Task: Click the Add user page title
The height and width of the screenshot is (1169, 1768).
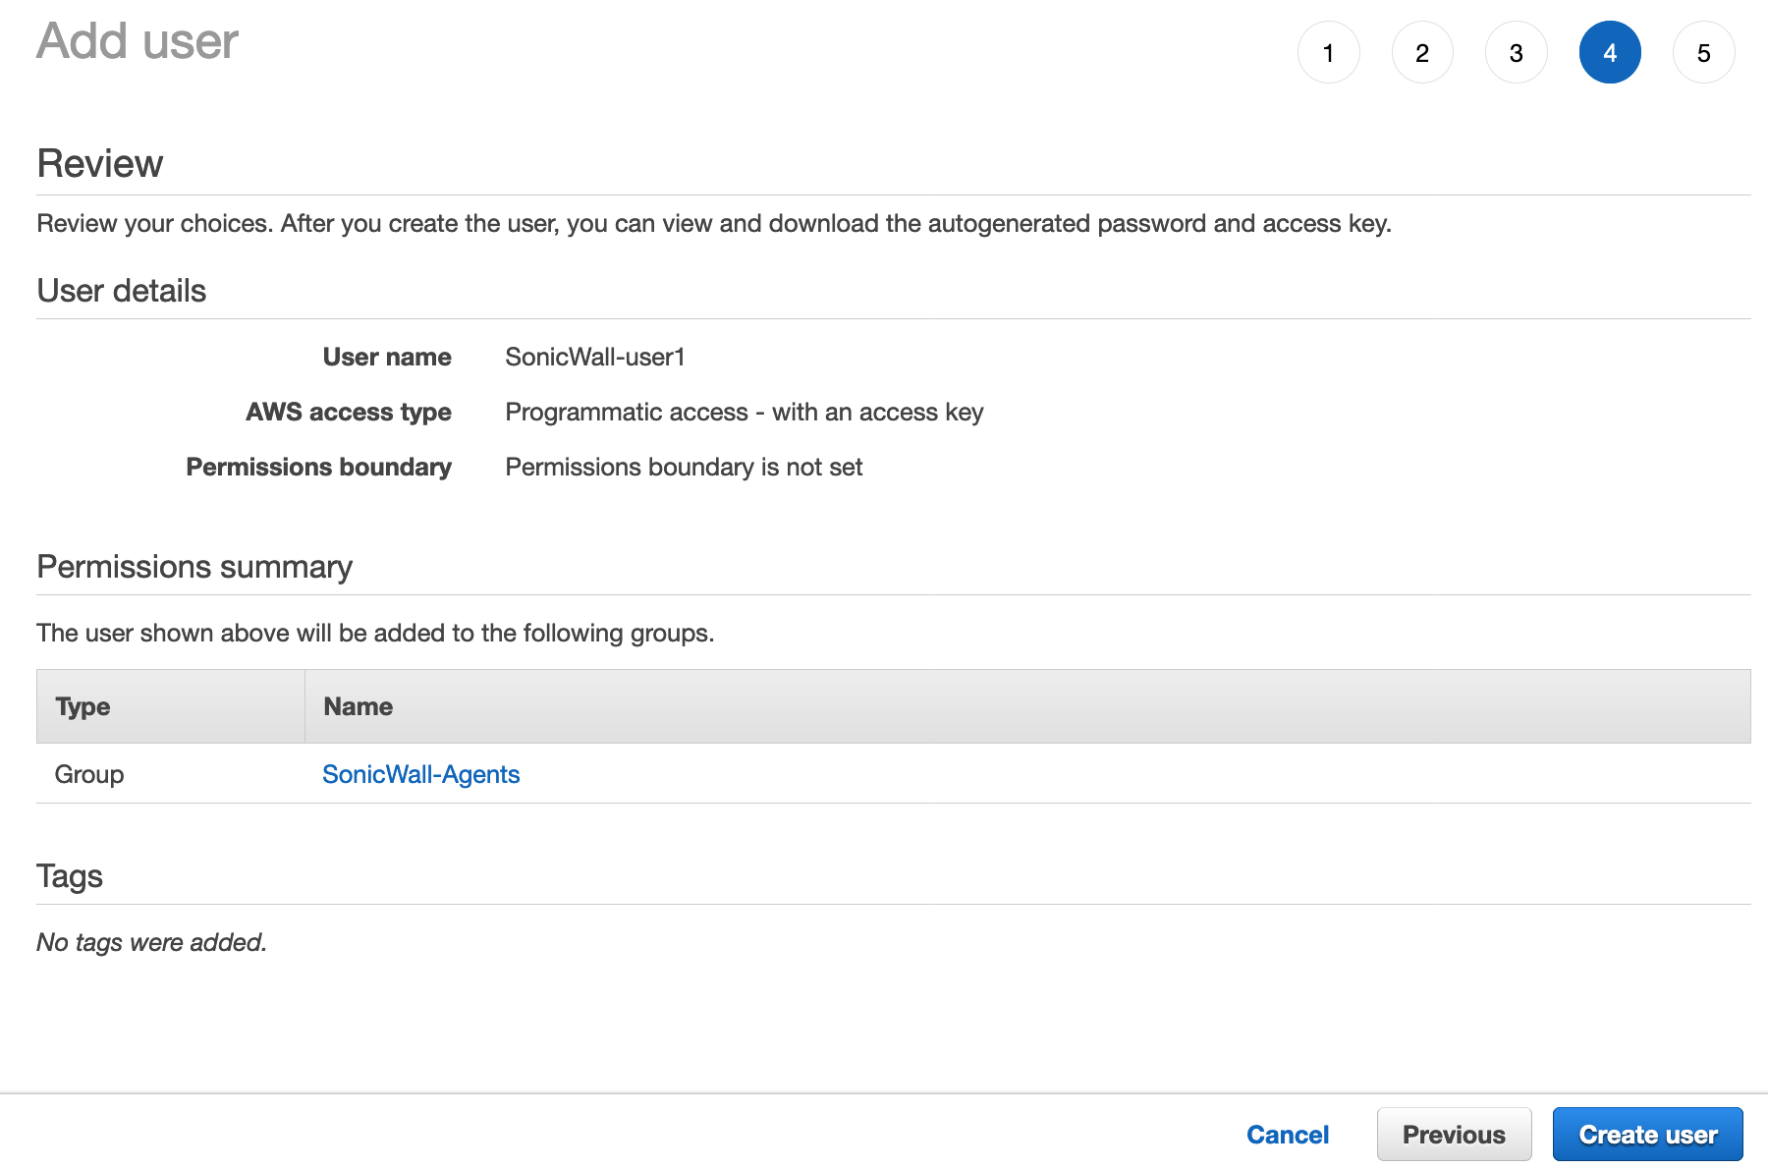Action: (138, 41)
